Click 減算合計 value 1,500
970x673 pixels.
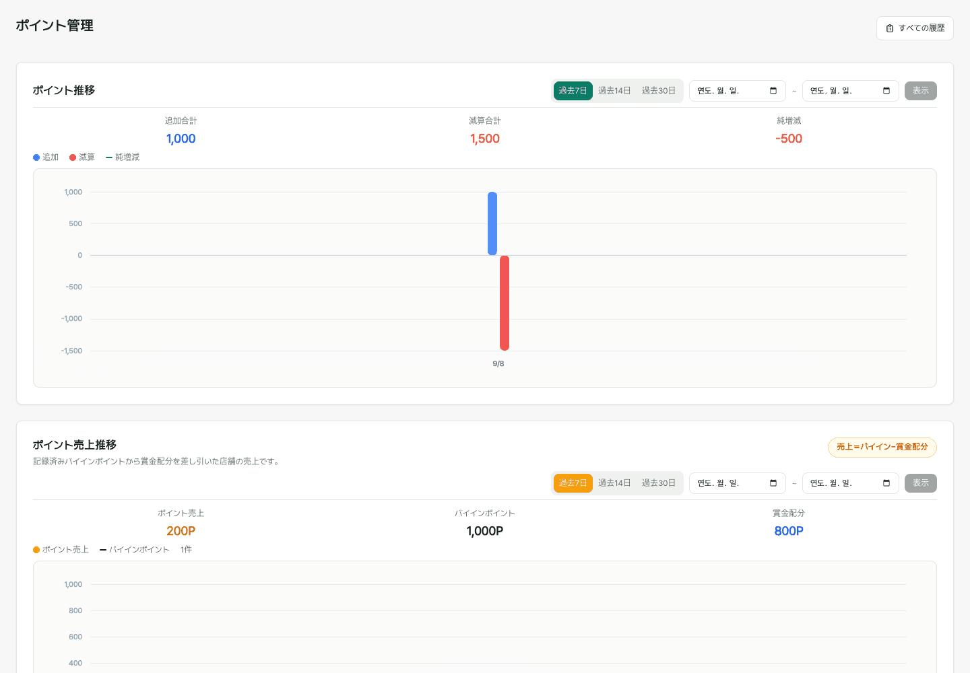(x=485, y=139)
